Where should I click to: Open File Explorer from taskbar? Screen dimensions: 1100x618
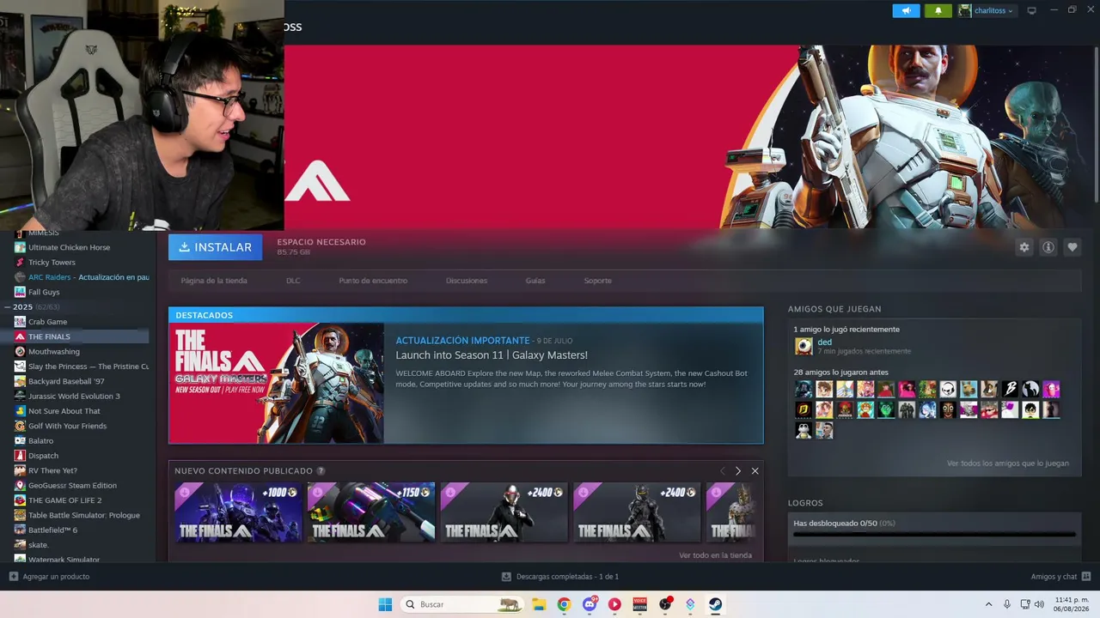[539, 604]
